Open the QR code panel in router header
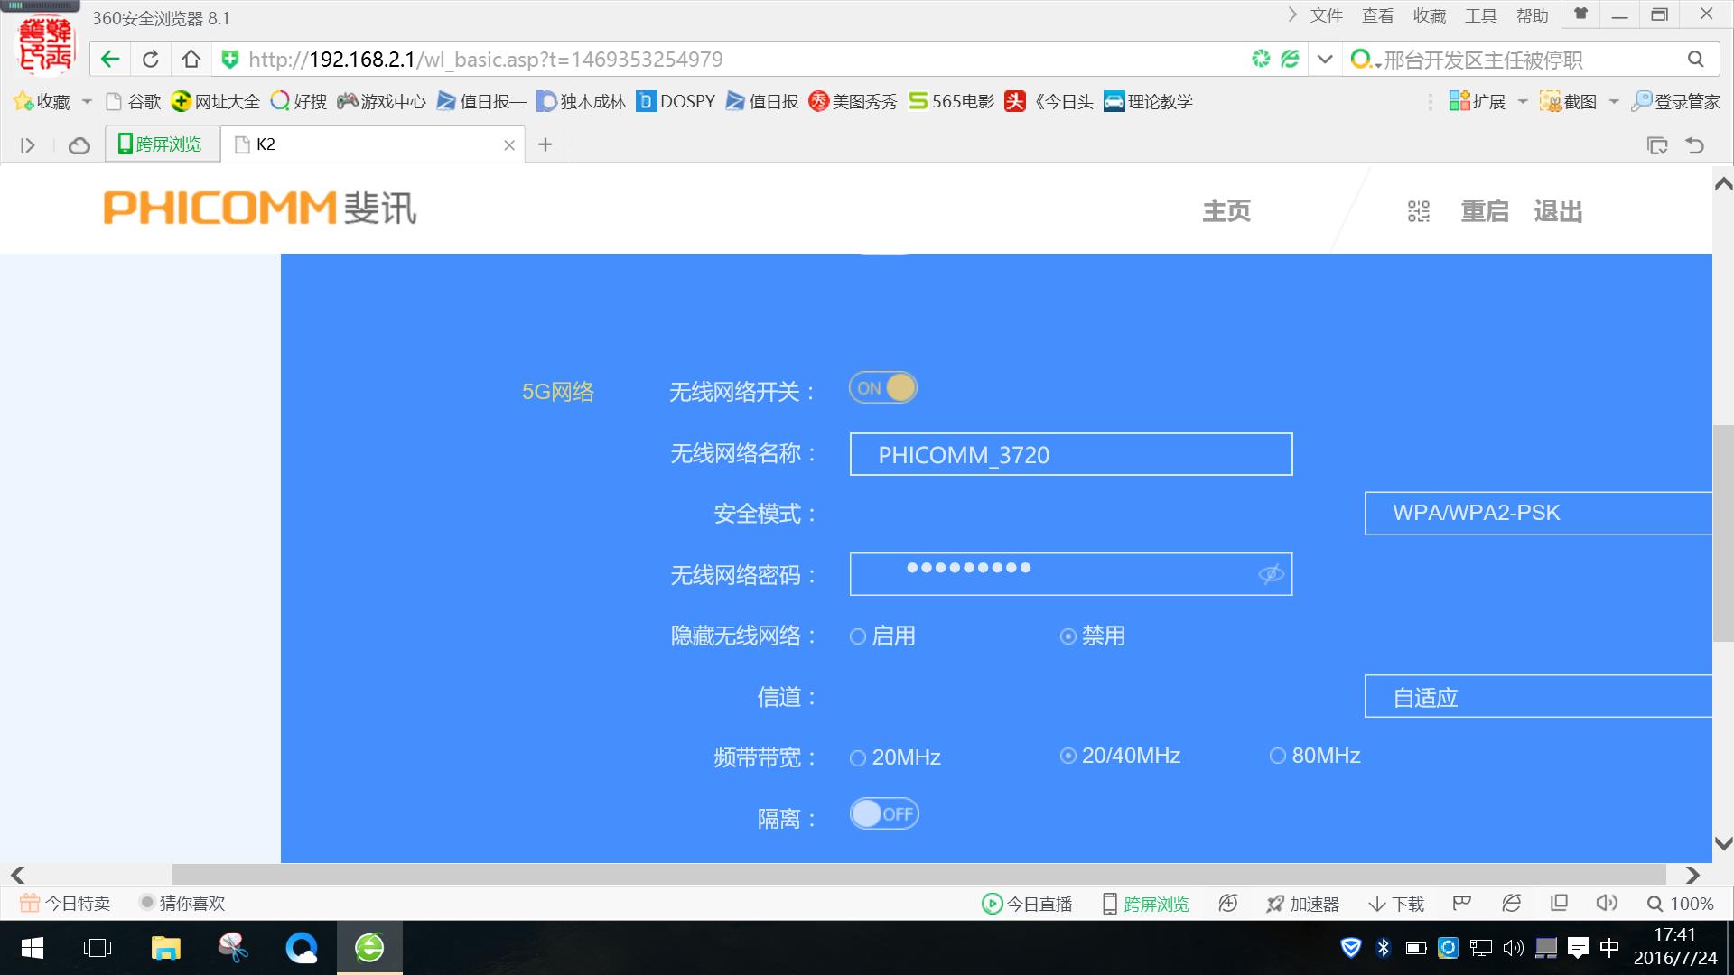The width and height of the screenshot is (1734, 975). (x=1417, y=210)
